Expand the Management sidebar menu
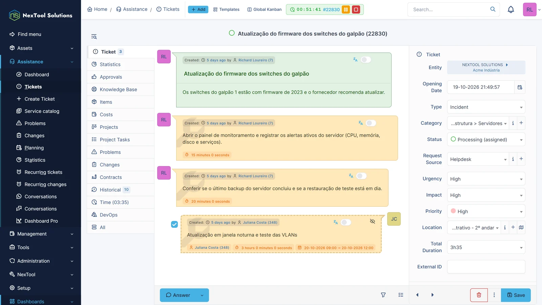The width and height of the screenshot is (542, 305). click(x=41, y=234)
